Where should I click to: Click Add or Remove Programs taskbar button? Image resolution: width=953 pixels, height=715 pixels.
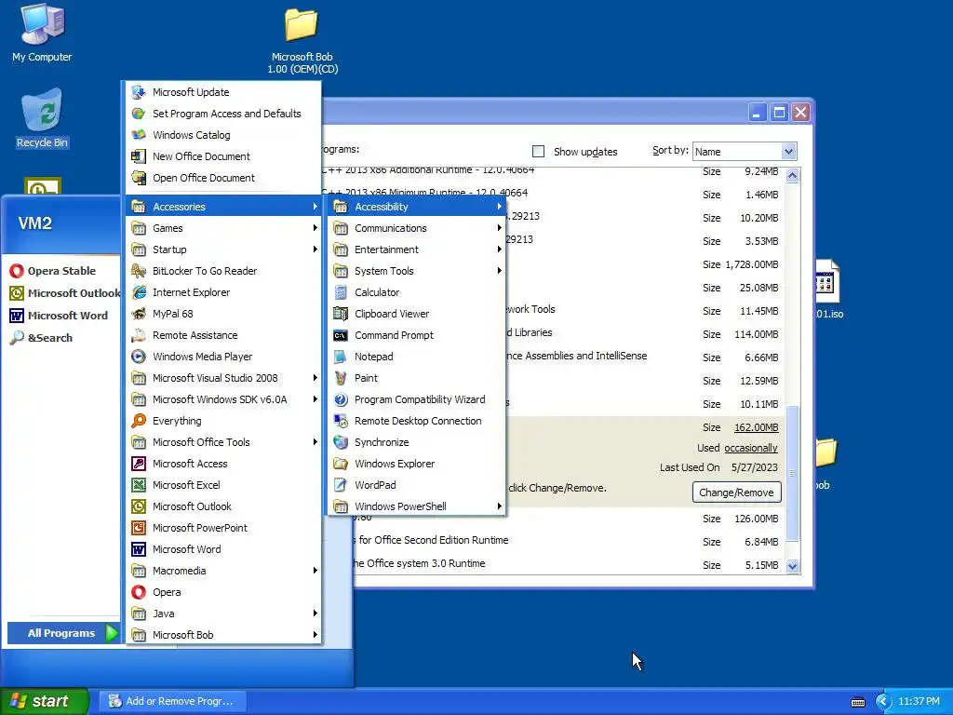172,701
